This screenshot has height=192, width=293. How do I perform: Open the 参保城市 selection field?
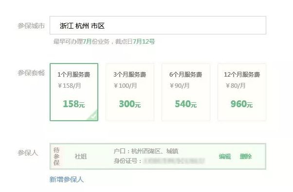click(158, 25)
